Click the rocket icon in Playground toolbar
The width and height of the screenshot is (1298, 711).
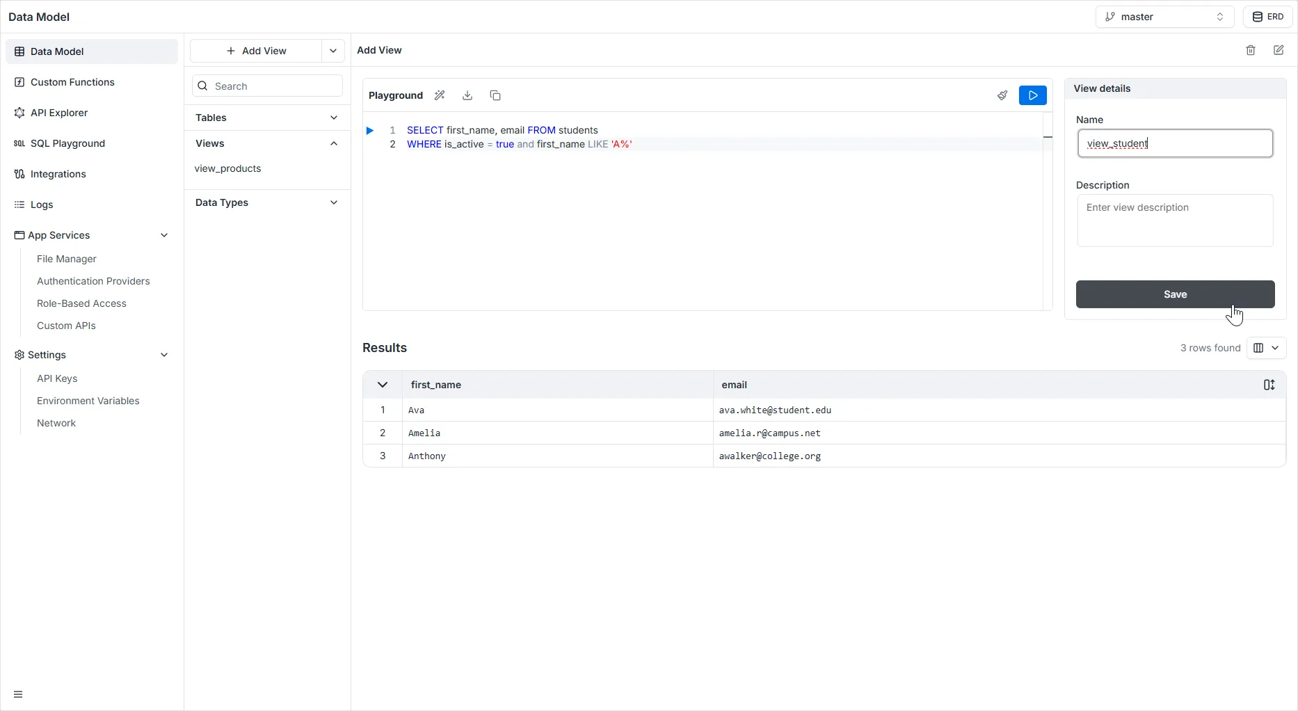point(1002,95)
